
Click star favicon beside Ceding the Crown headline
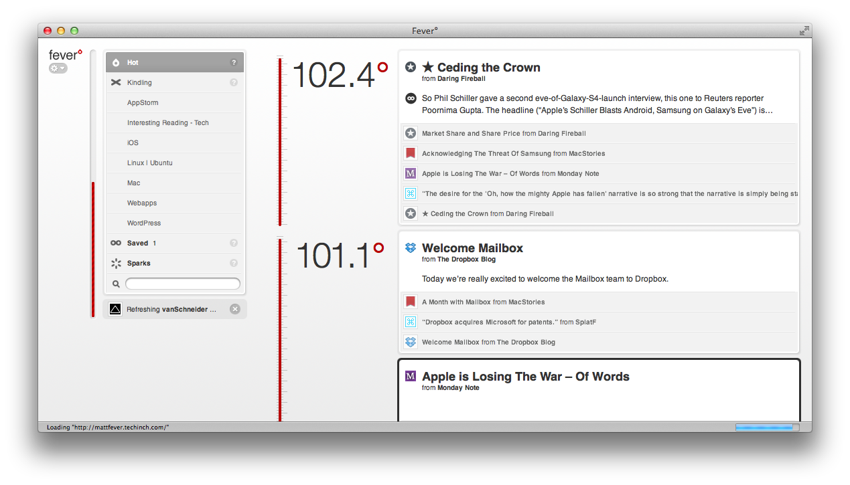(x=411, y=67)
